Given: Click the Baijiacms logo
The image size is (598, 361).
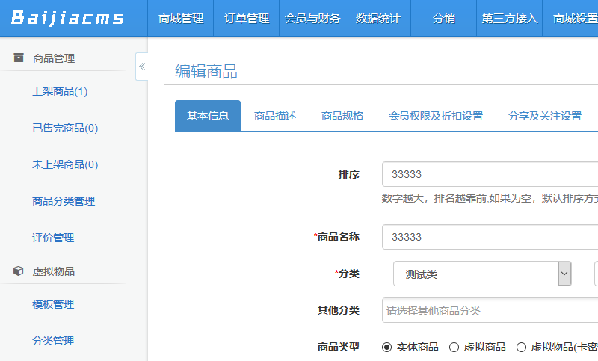Looking at the screenshot, I should (68, 18).
